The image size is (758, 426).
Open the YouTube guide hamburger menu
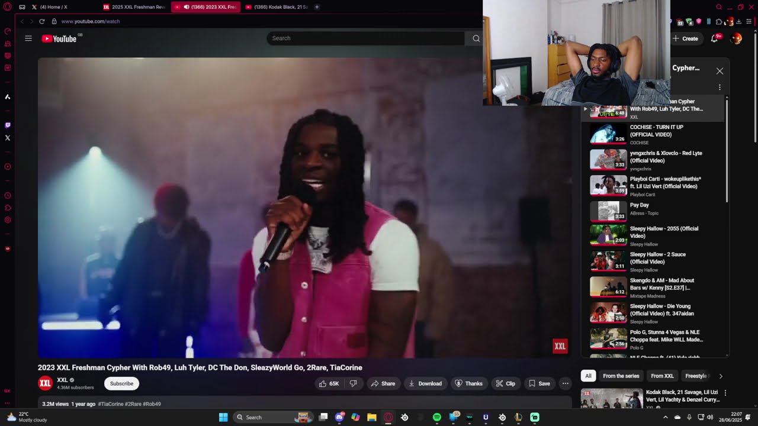pyautogui.click(x=28, y=38)
